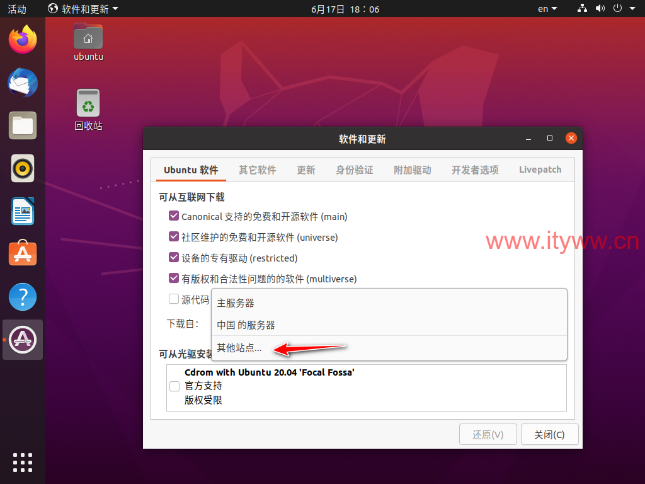Select 其他站点... menu entry

click(389, 348)
